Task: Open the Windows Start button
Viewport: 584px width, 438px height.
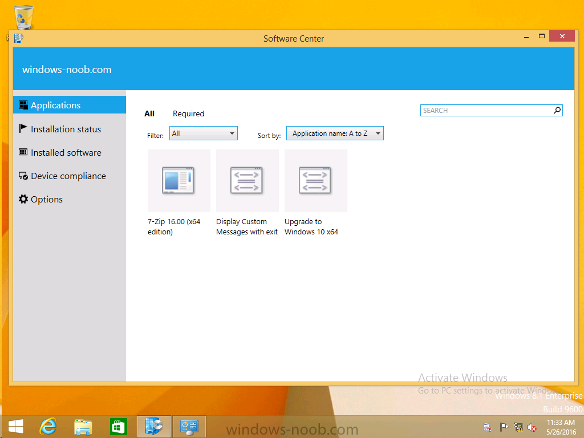Action: (15, 427)
